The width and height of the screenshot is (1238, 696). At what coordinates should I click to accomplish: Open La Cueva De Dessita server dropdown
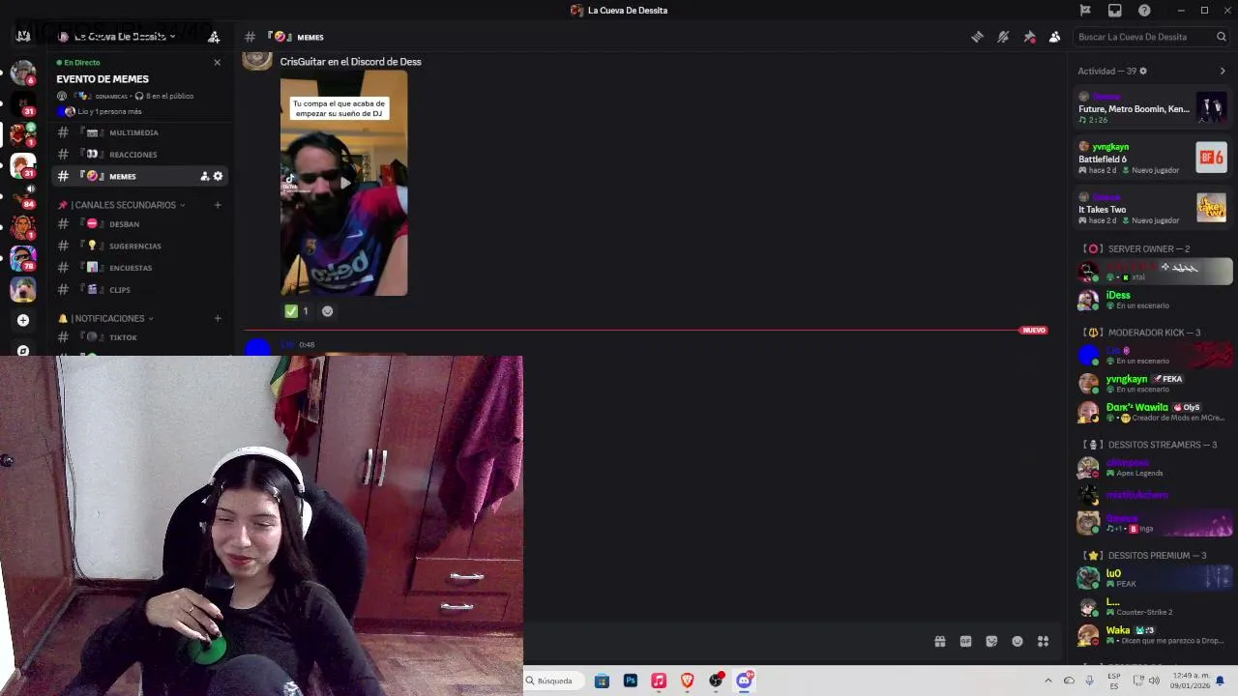tap(117, 37)
